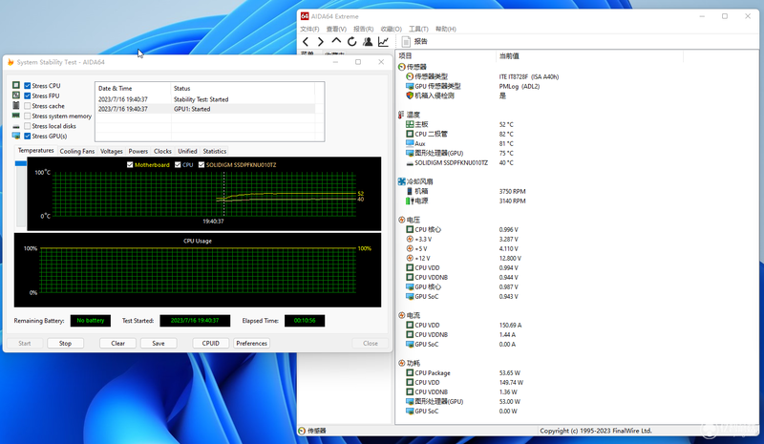Open the 收藏(O) menu in AIDA64

[392, 30]
